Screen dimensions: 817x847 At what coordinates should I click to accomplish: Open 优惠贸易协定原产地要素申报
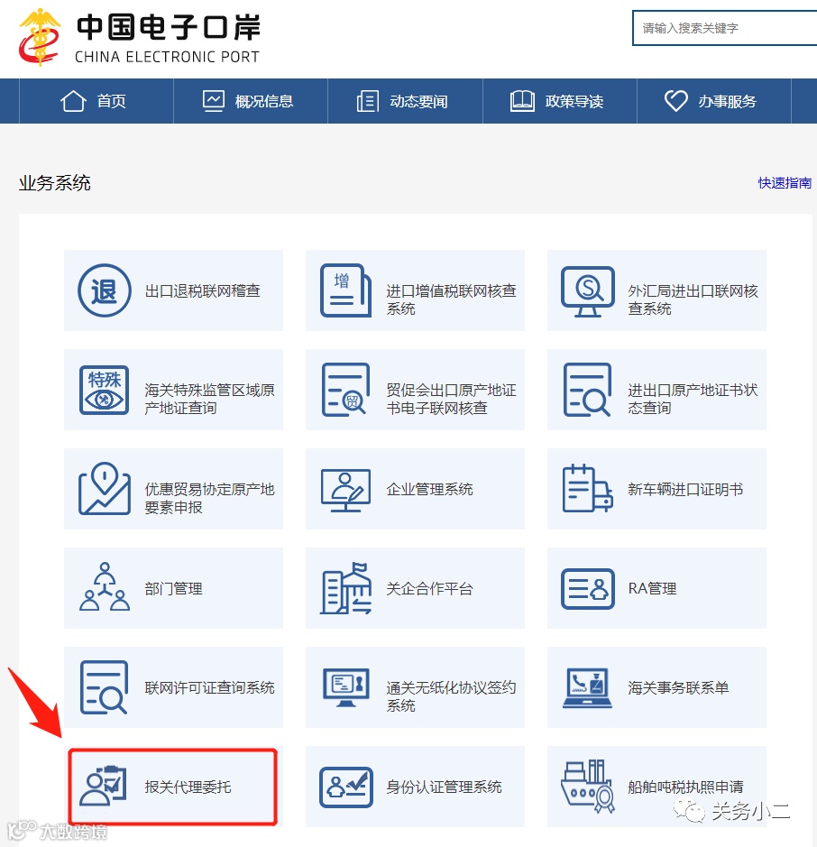click(x=173, y=489)
